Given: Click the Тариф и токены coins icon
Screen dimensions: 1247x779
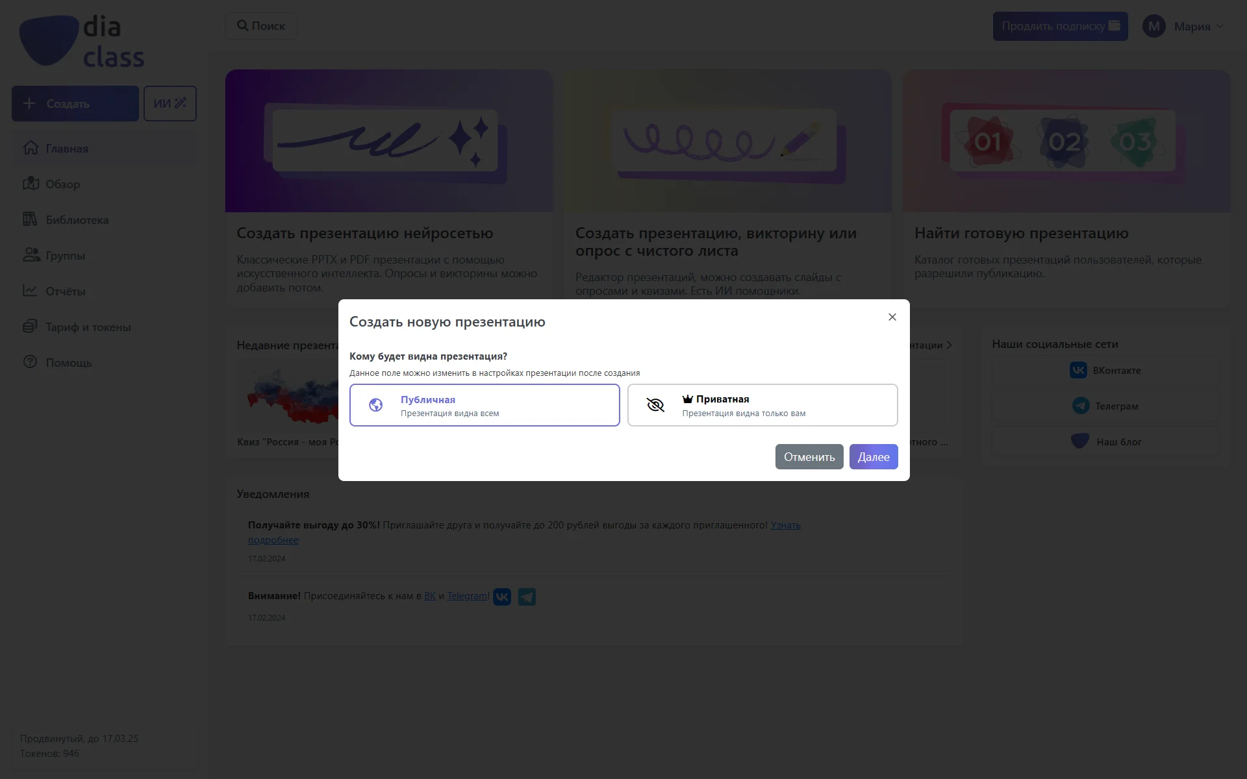Looking at the screenshot, I should click(31, 327).
